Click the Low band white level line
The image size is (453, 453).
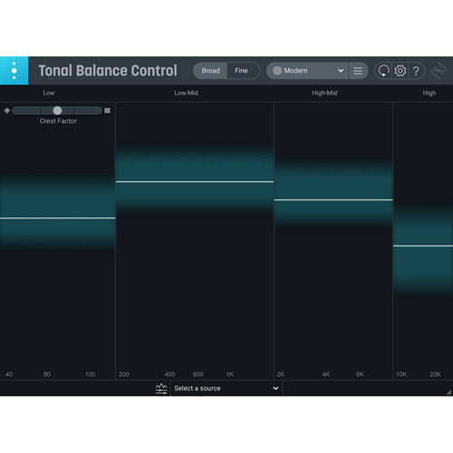[x=57, y=218]
